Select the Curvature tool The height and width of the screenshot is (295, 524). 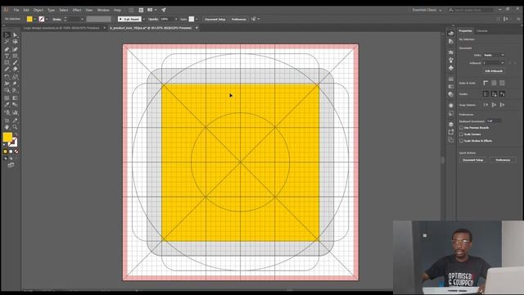tap(15, 49)
